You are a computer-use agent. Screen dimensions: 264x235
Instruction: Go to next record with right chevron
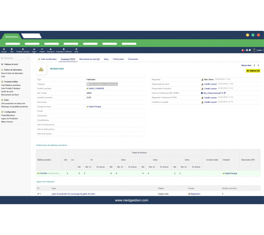[x=258, y=65]
